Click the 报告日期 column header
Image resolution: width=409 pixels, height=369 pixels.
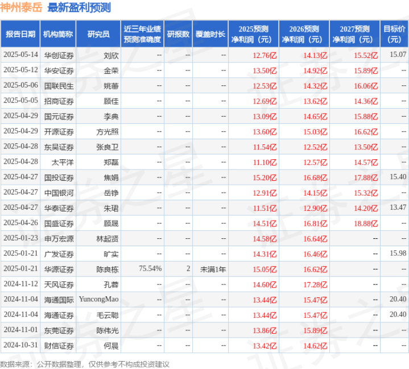(20, 34)
